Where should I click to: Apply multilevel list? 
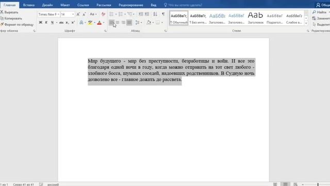[x=130, y=14]
